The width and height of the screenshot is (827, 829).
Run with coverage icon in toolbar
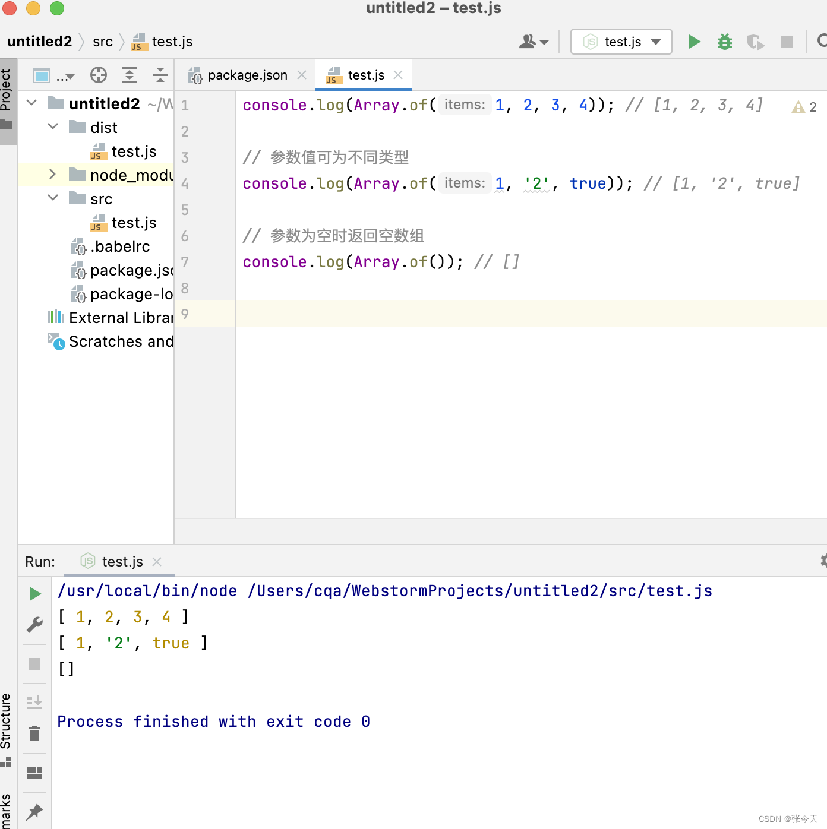755,42
